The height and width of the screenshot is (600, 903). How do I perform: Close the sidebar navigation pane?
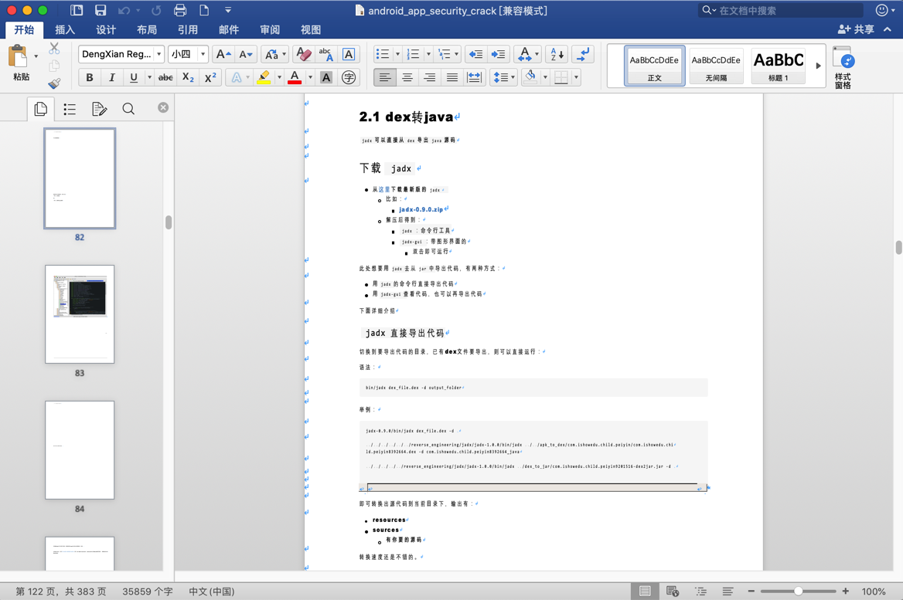tap(164, 107)
